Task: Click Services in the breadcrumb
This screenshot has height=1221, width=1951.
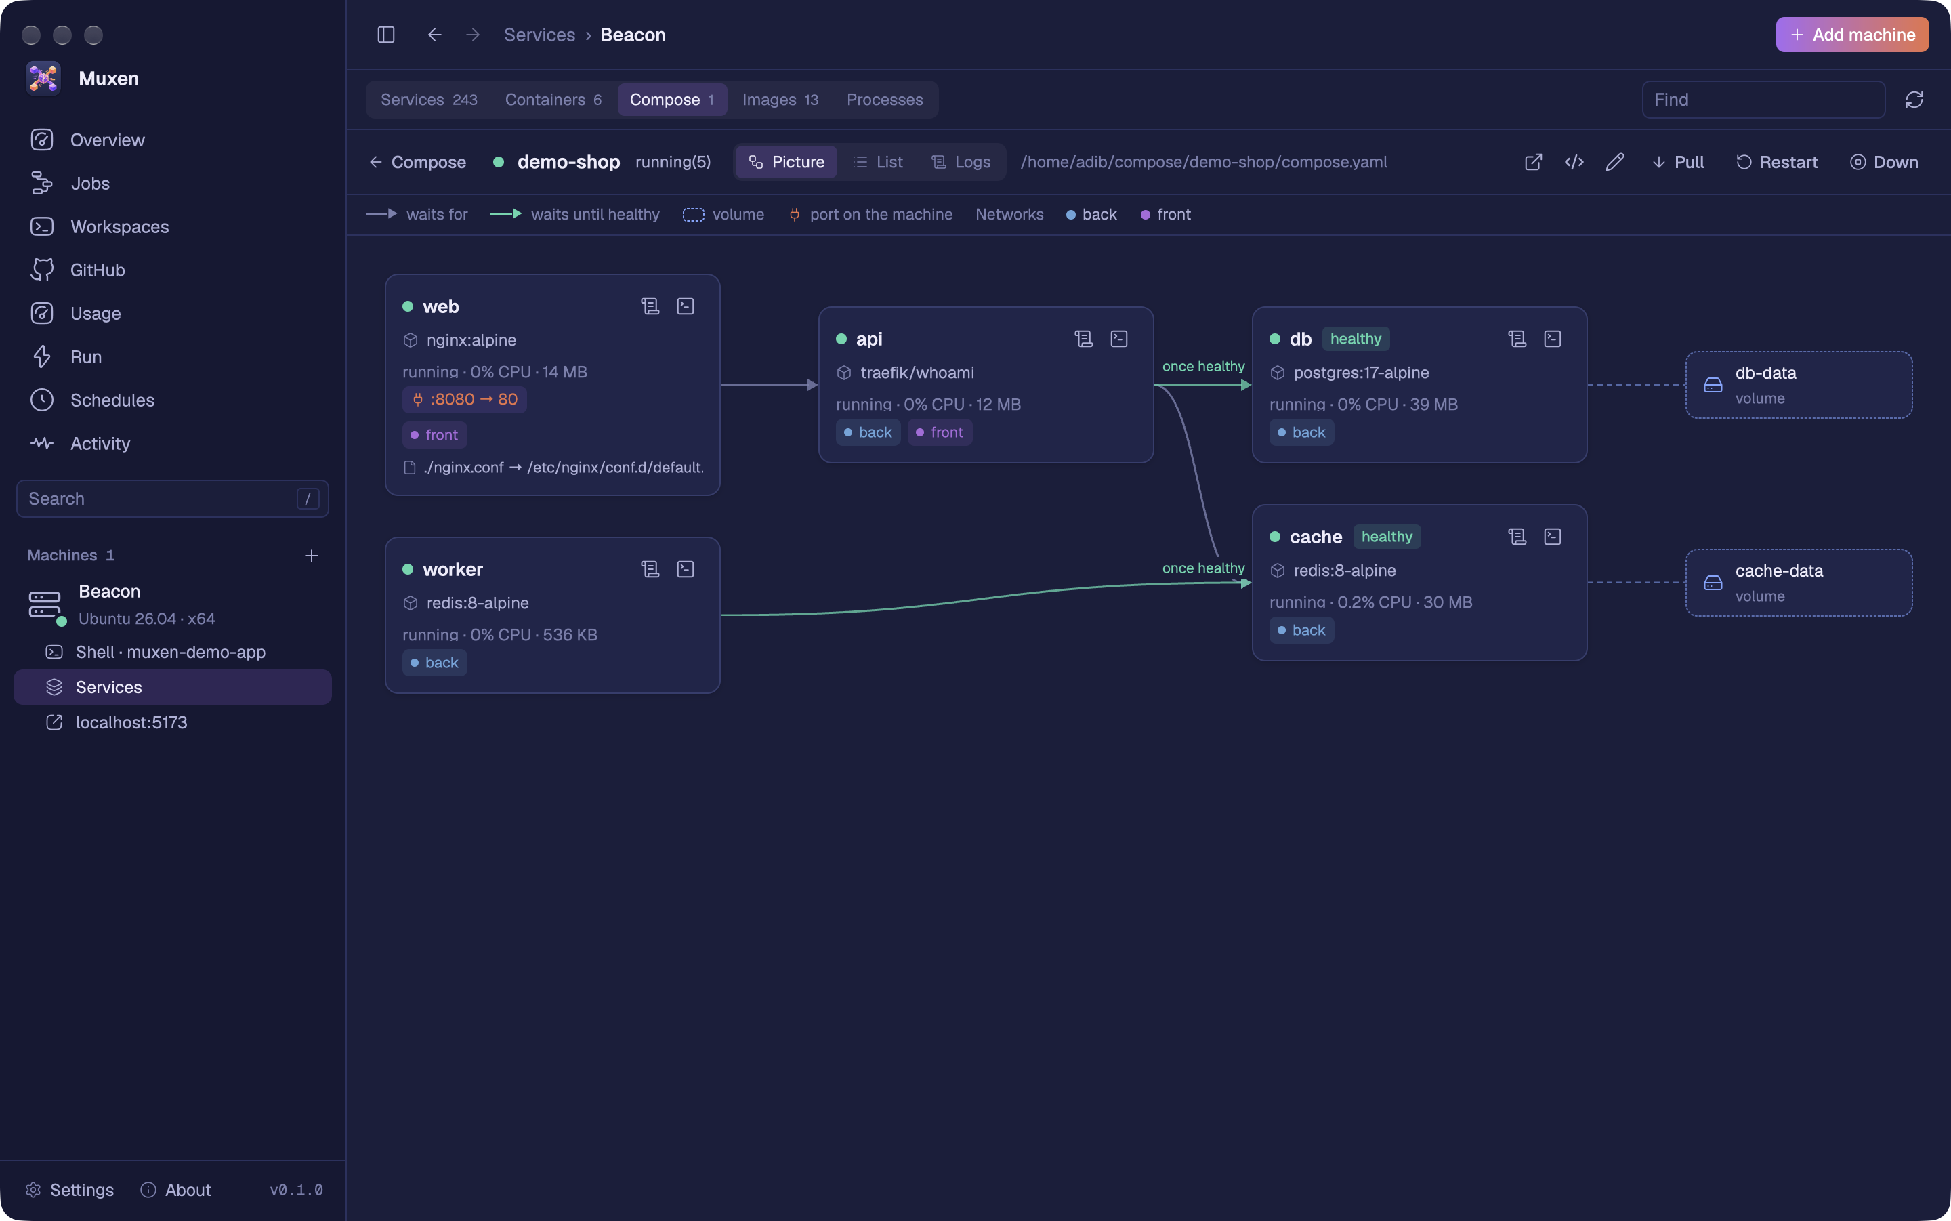Action: [x=539, y=35]
